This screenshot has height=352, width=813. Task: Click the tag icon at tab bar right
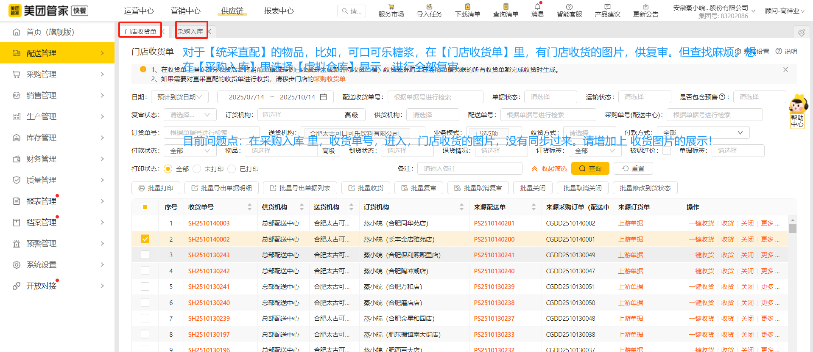point(801,32)
